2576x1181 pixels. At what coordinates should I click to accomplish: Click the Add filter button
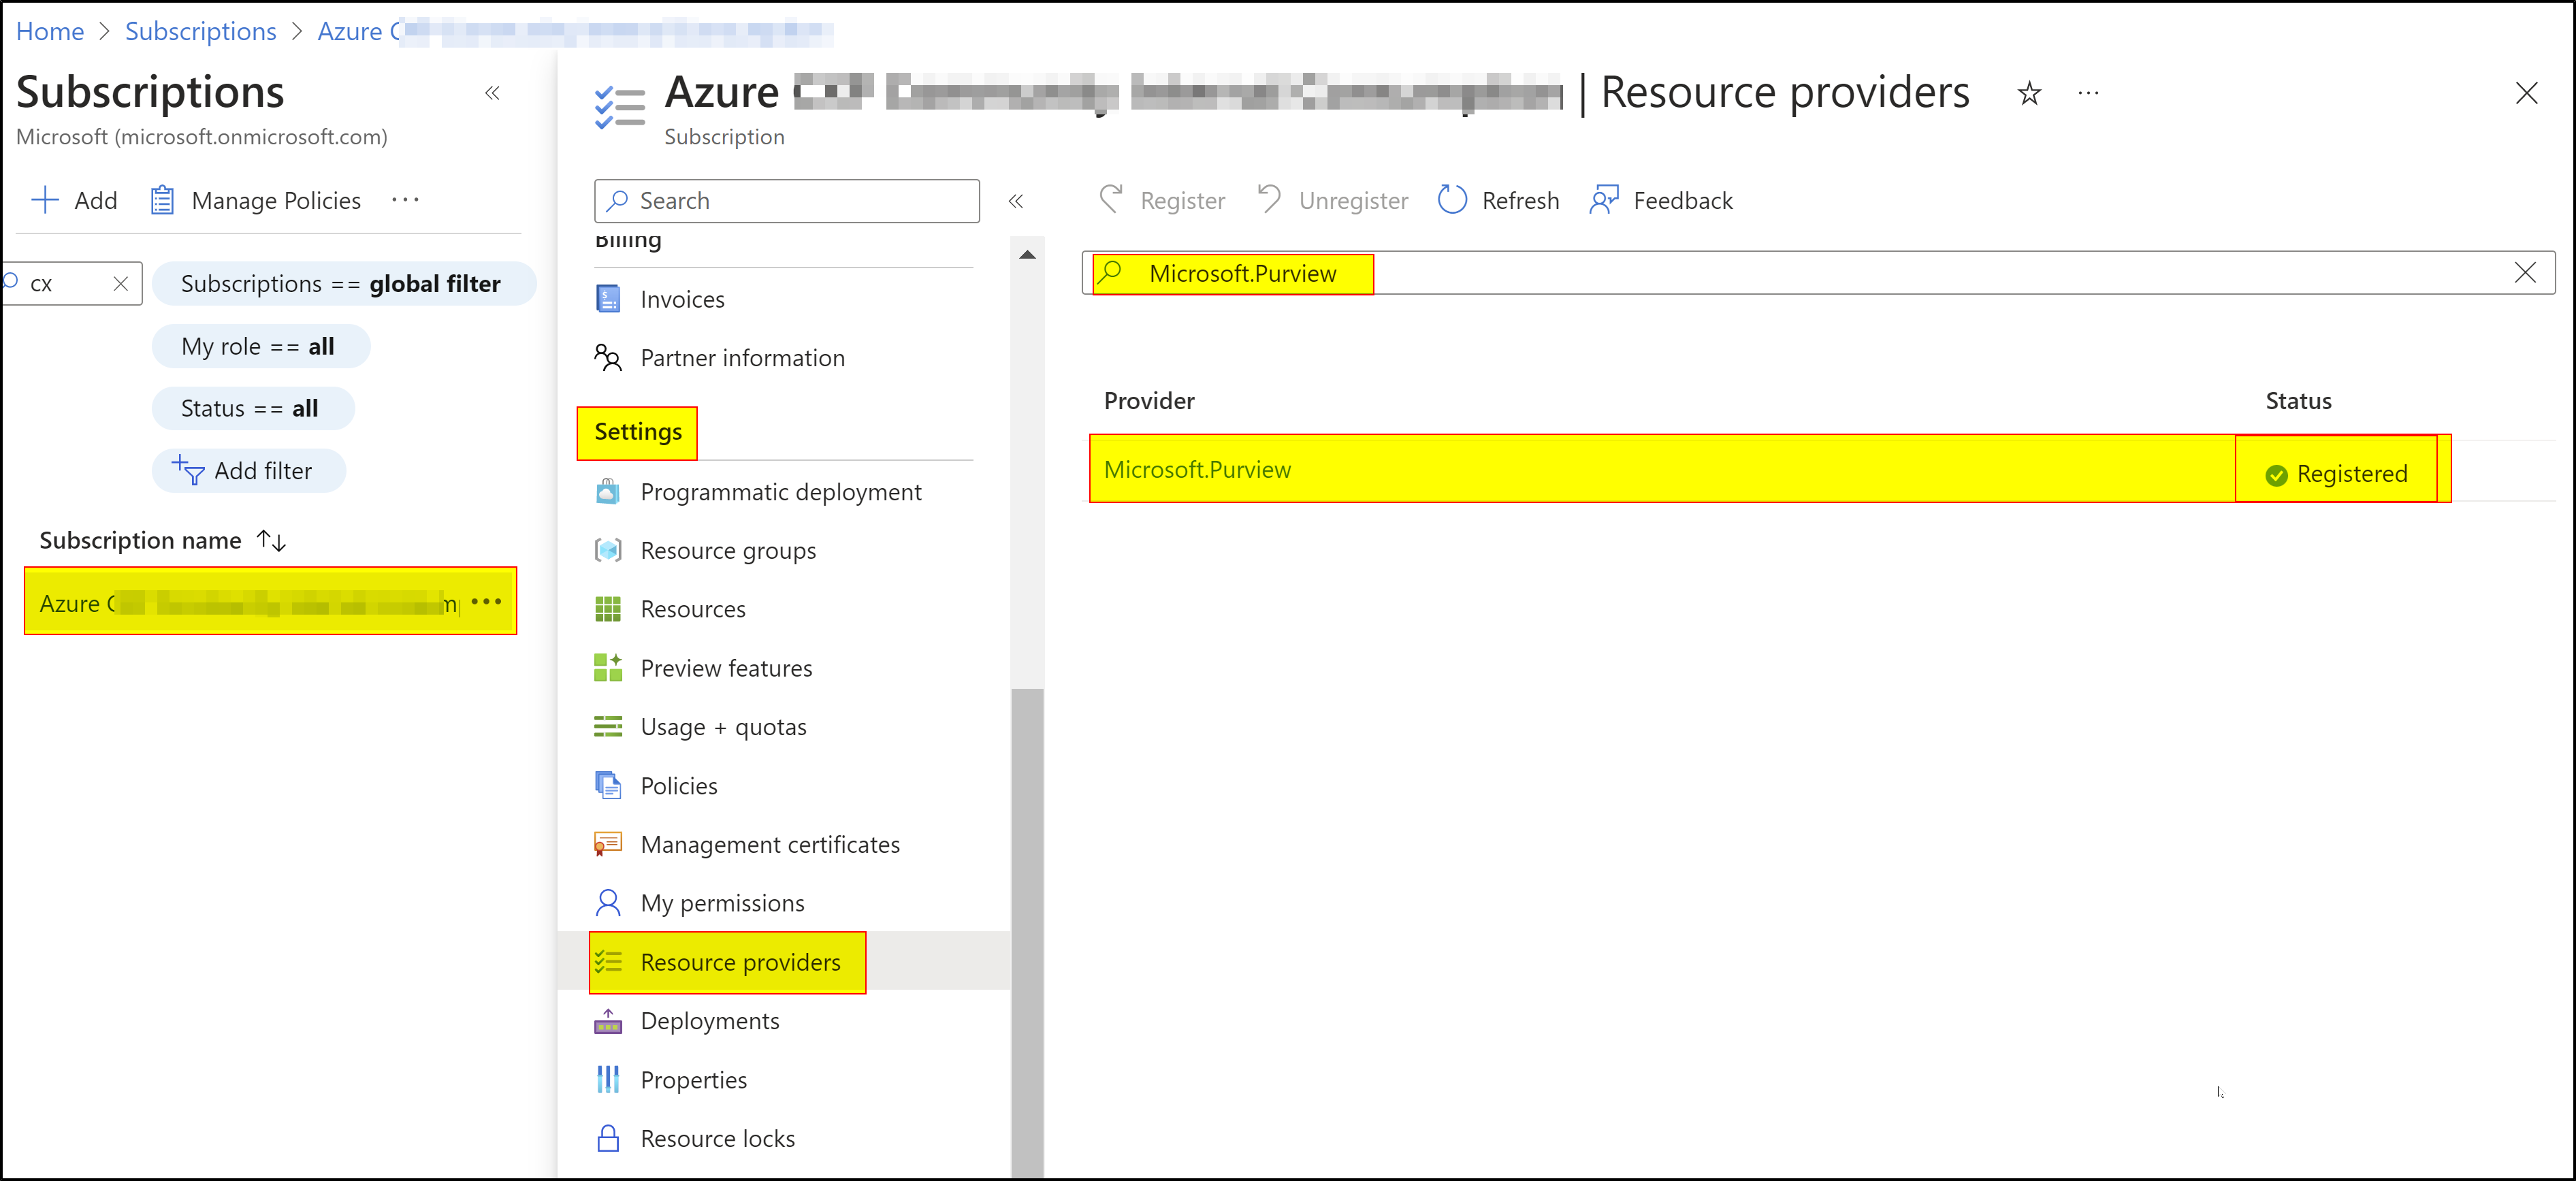(x=248, y=470)
